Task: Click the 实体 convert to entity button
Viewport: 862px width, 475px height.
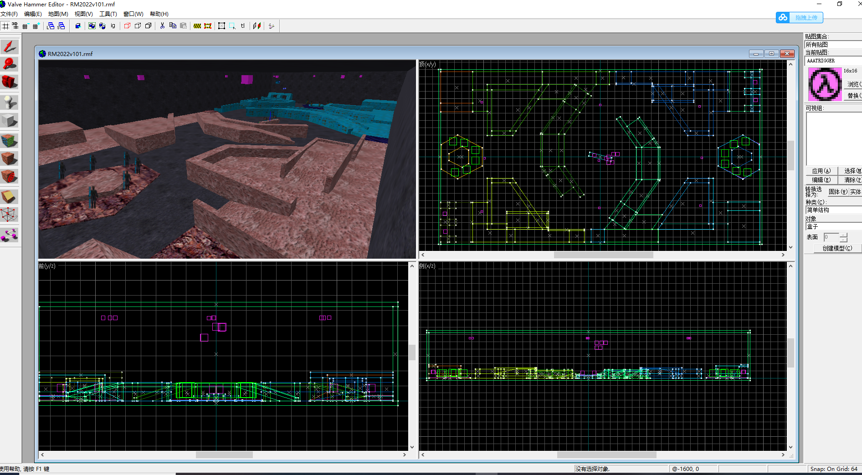Action: point(855,192)
